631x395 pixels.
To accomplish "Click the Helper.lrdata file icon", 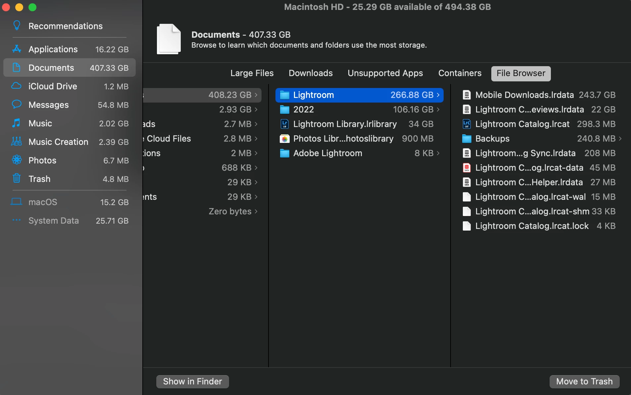I will (467, 182).
